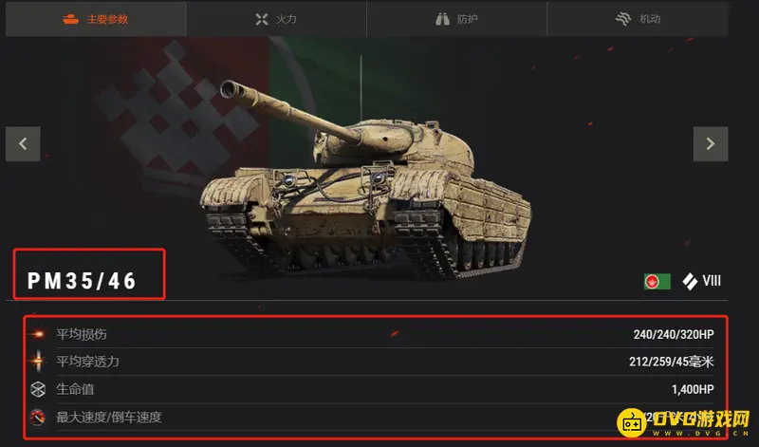Switch to the 火力 tab
The image size is (759, 447).
coord(276,19)
